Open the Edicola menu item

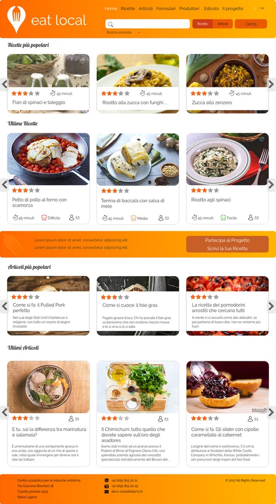(x=211, y=8)
